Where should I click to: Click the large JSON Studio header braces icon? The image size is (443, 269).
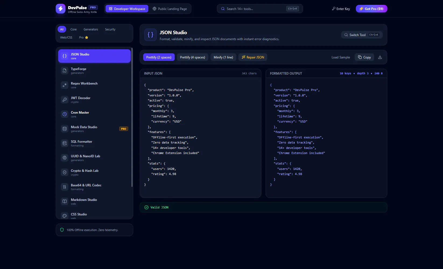(x=150, y=35)
